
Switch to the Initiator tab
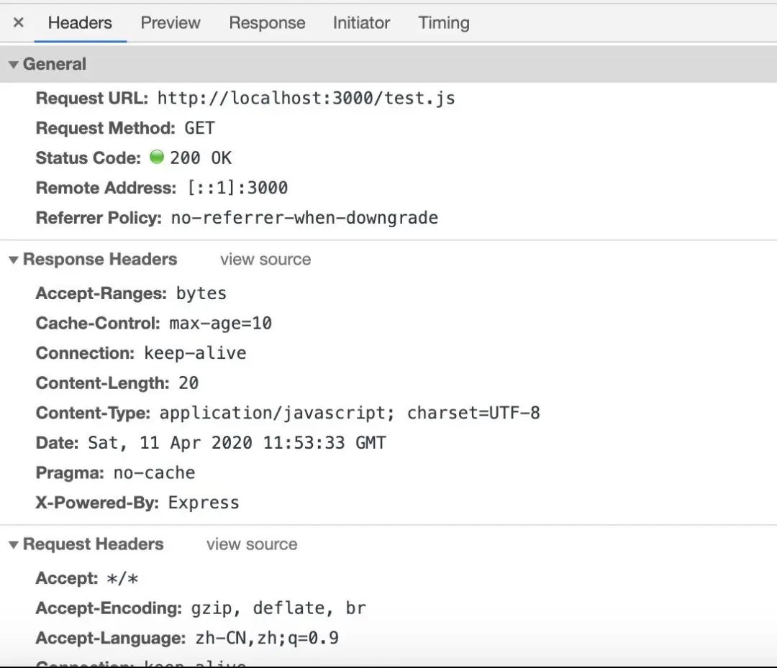pyautogui.click(x=361, y=23)
